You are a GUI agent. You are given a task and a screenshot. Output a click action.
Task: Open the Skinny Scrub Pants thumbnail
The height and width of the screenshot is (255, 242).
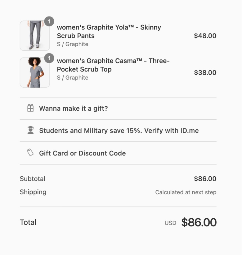(35, 36)
